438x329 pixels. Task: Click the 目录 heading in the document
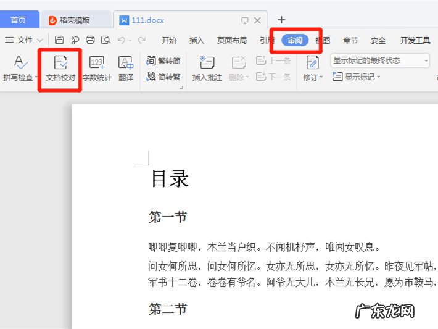pyautogui.click(x=170, y=179)
